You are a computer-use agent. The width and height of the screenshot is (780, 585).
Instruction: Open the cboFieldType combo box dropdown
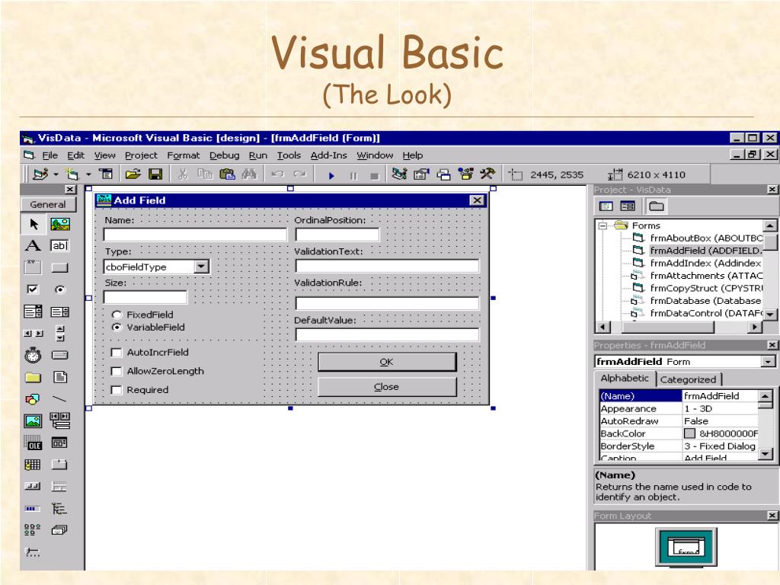201,267
